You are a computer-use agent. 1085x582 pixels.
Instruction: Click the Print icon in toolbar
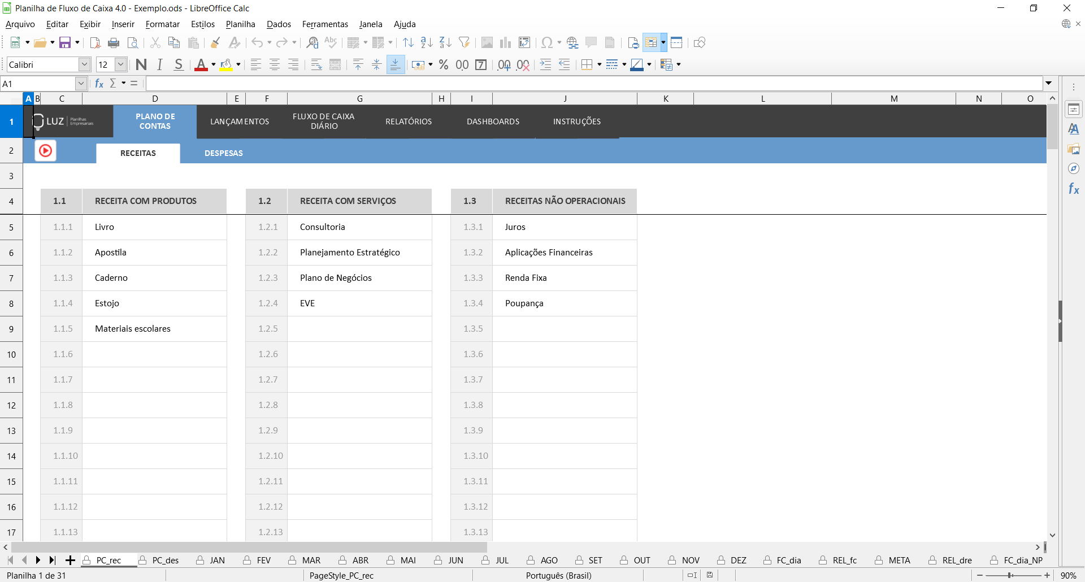pos(114,43)
